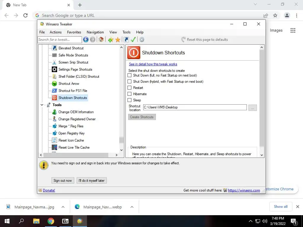Open the Navigation menu
Screen dimensions: 303x227
click(x=95, y=32)
